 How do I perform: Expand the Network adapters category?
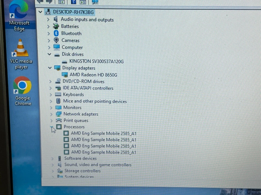pos(51,114)
